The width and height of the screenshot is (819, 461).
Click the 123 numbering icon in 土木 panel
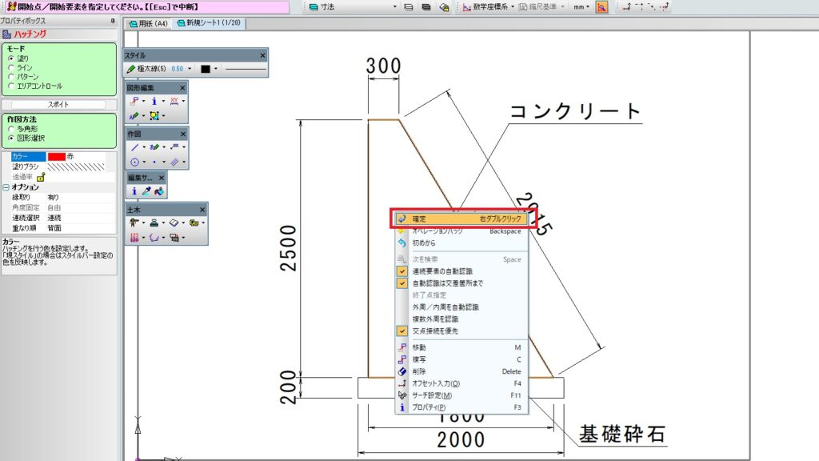[x=134, y=237]
